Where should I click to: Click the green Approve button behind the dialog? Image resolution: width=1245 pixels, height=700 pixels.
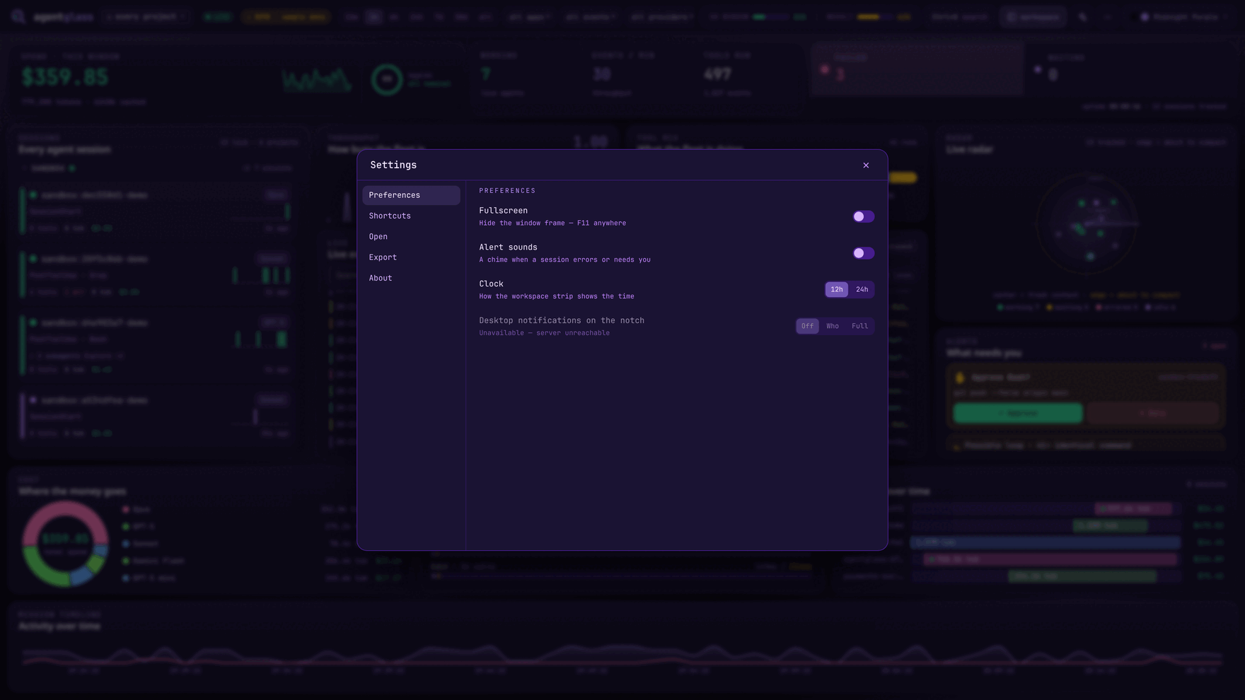tap(1017, 413)
